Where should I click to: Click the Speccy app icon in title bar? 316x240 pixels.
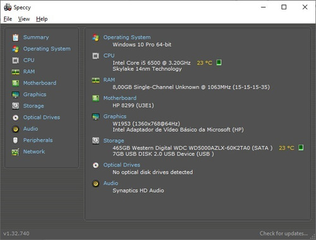[8, 7]
